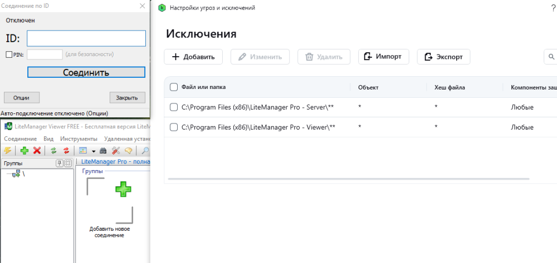Click into the ID input field
Image resolution: width=557 pixels, height=263 pixels.
[x=86, y=38]
